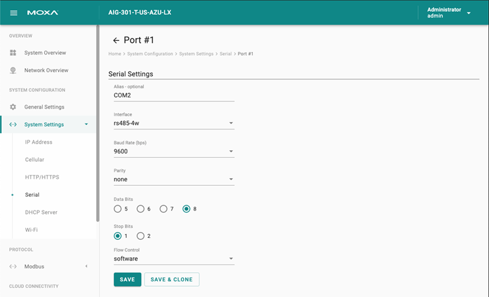The width and height of the screenshot is (489, 297).
Task: Click the back arrow beside Port #1
Action: (116, 40)
